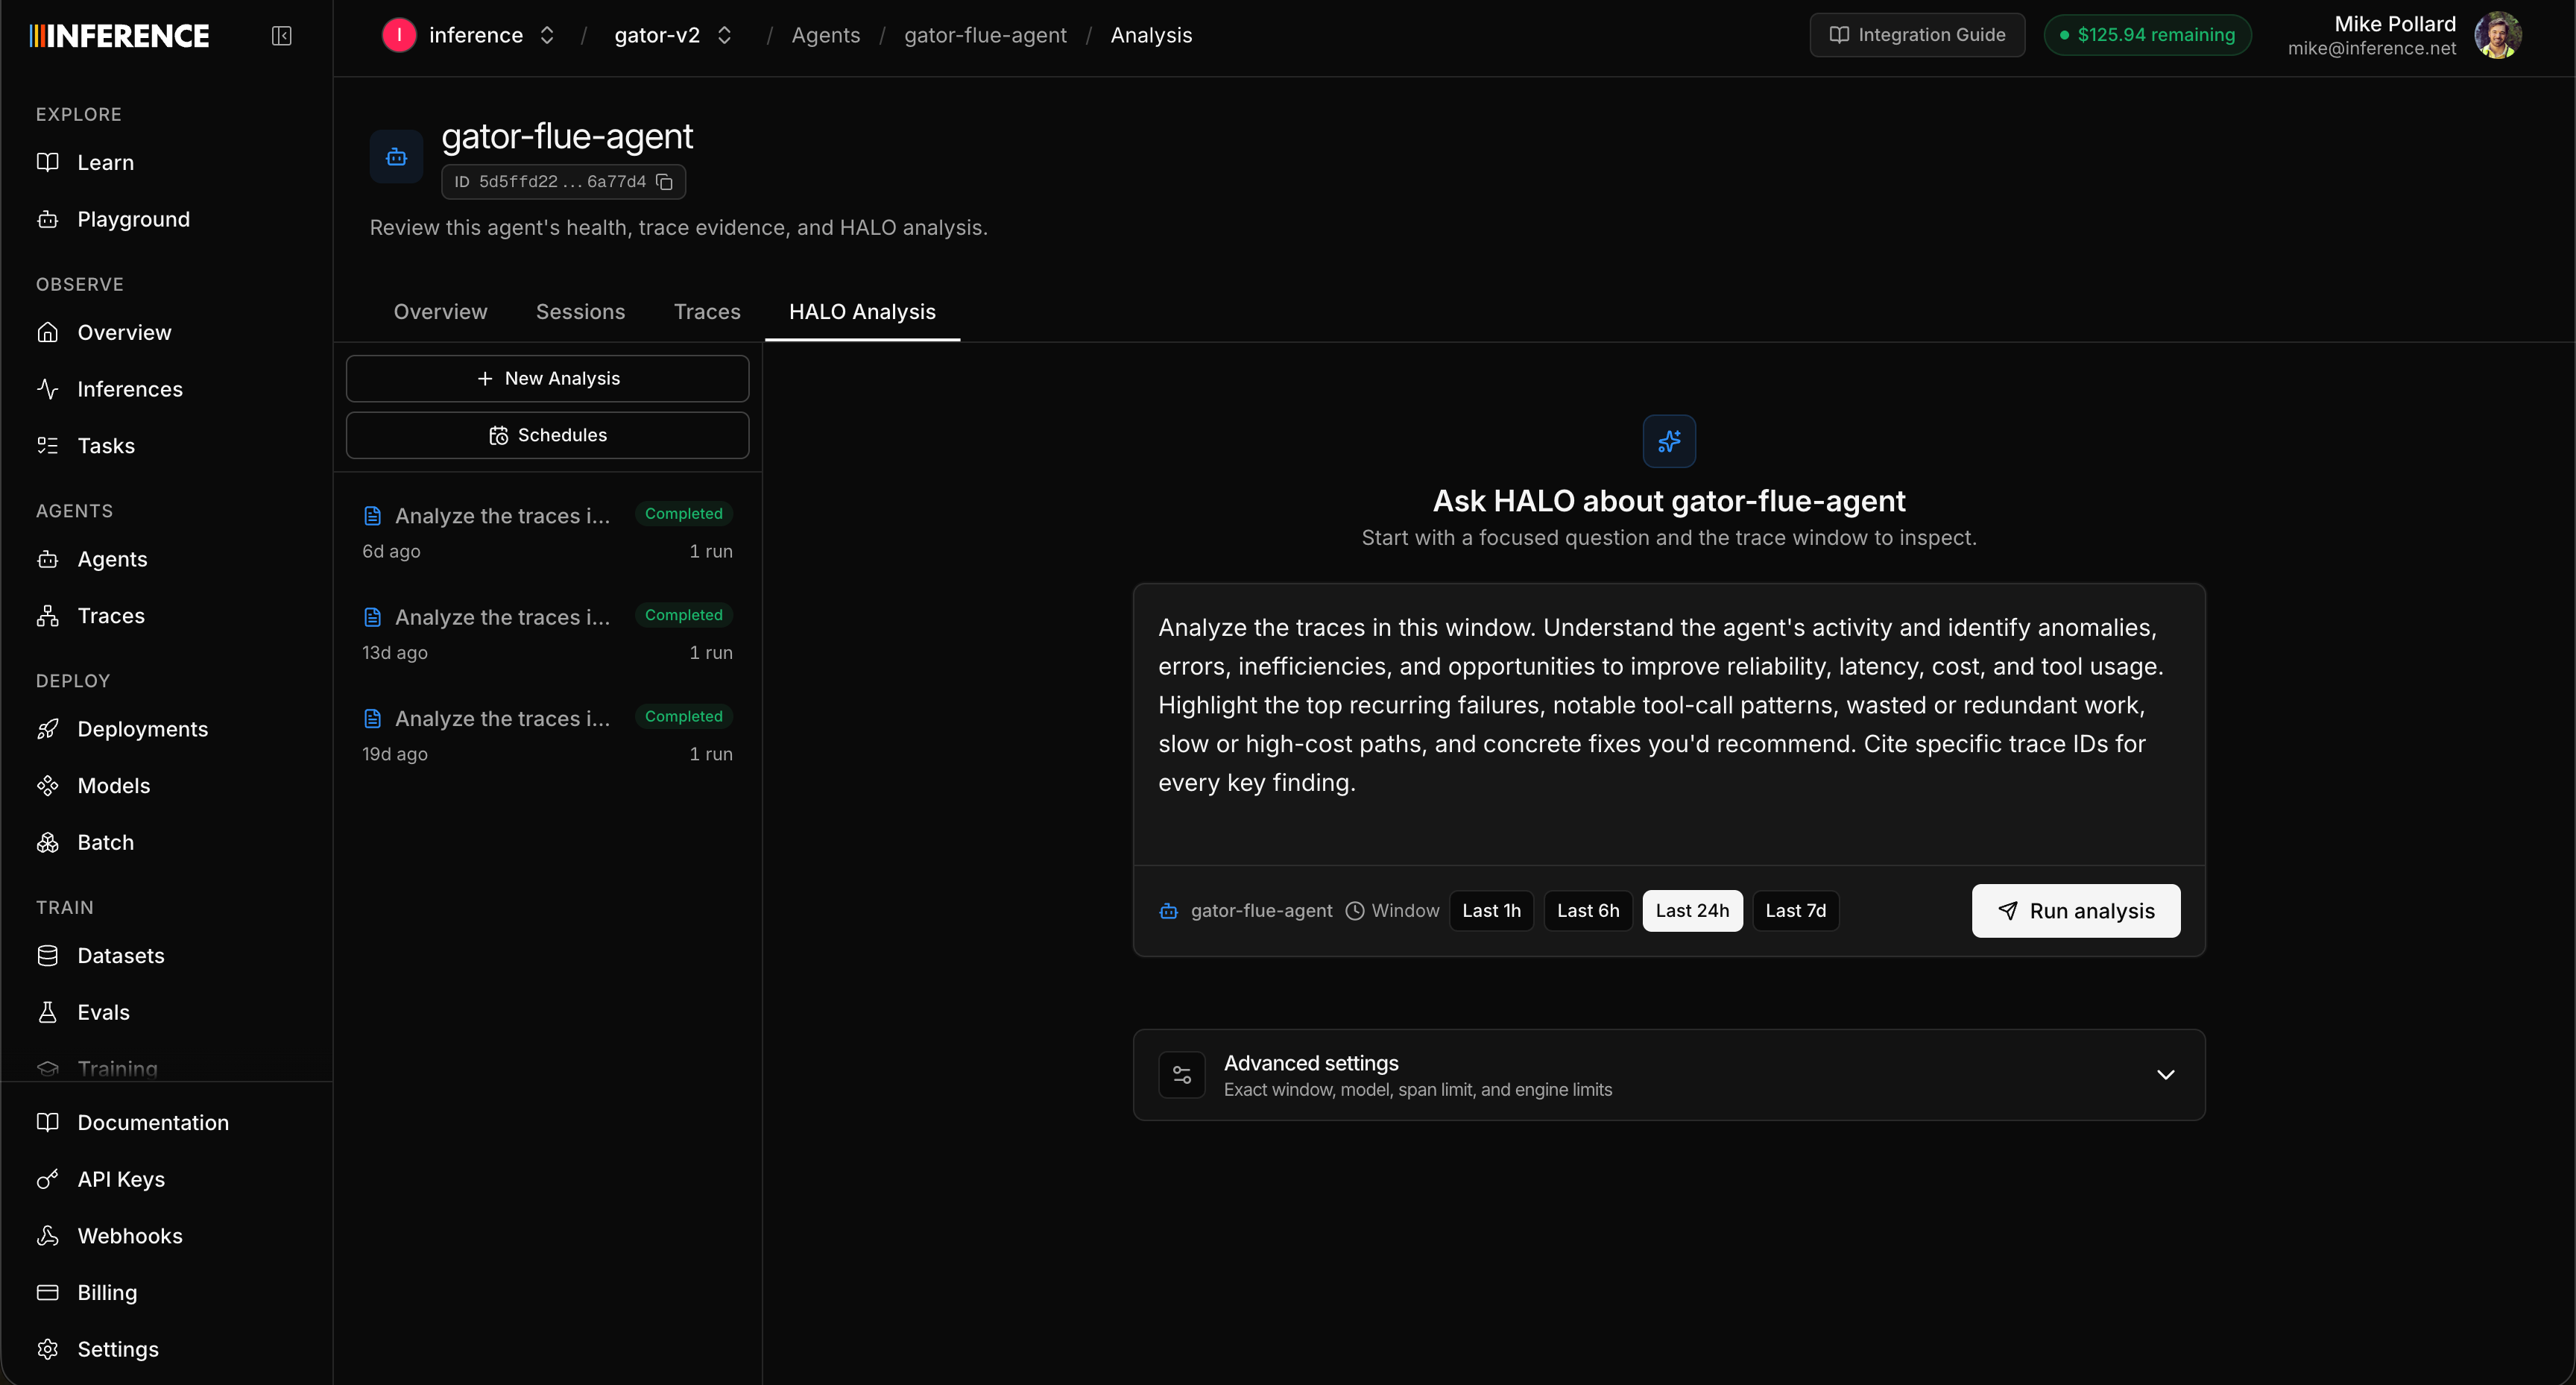Click the INFERENCE logo
Screen dimensions: 2576x1385
[119, 36]
